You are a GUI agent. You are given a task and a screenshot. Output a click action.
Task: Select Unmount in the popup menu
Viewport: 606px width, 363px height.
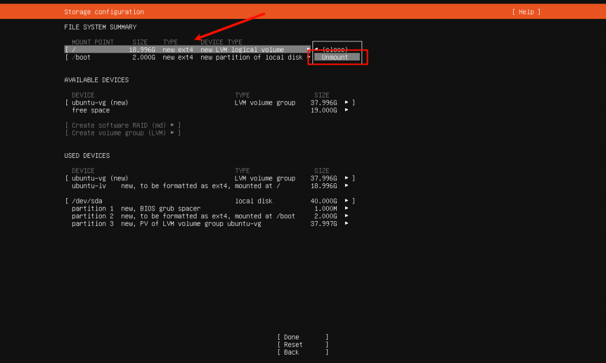(x=336, y=57)
